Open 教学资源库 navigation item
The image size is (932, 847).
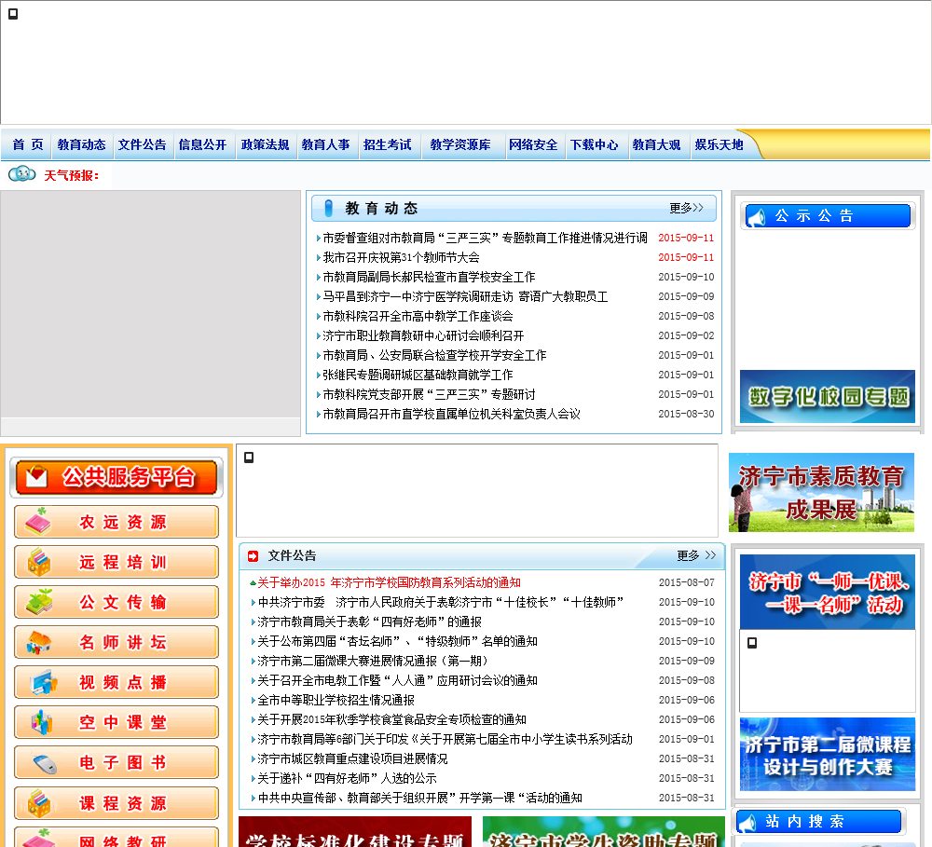(460, 144)
